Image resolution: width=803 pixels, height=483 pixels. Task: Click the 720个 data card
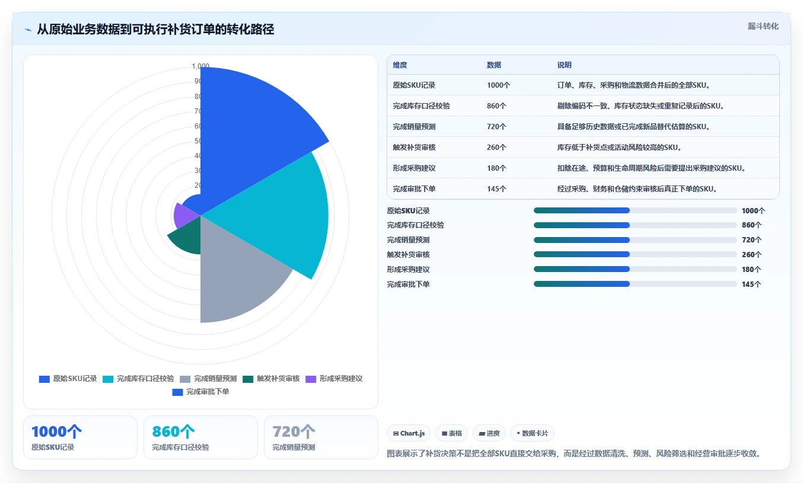pos(321,437)
